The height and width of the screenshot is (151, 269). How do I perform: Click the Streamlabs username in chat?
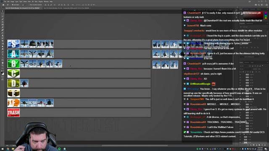click(196, 132)
